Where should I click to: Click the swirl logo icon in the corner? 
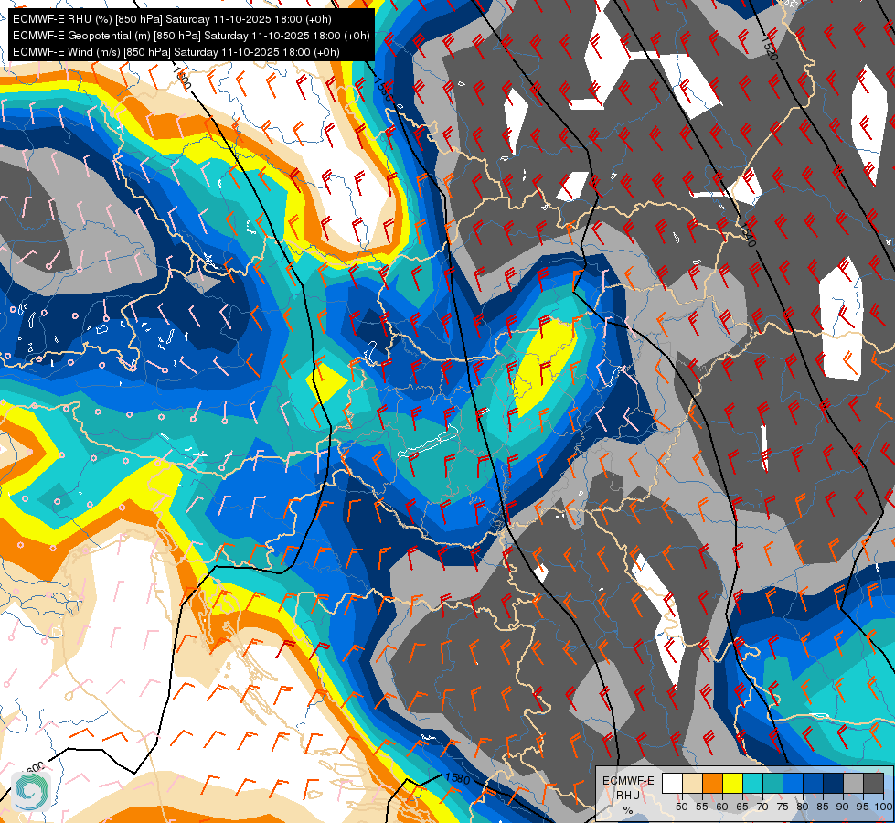coord(31,790)
